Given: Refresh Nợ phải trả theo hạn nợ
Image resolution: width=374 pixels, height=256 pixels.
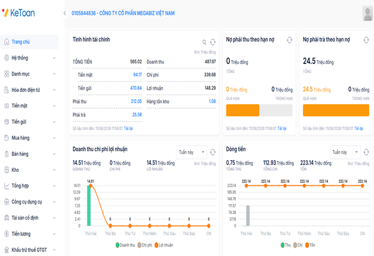Looking at the screenshot, I should (x=366, y=40).
